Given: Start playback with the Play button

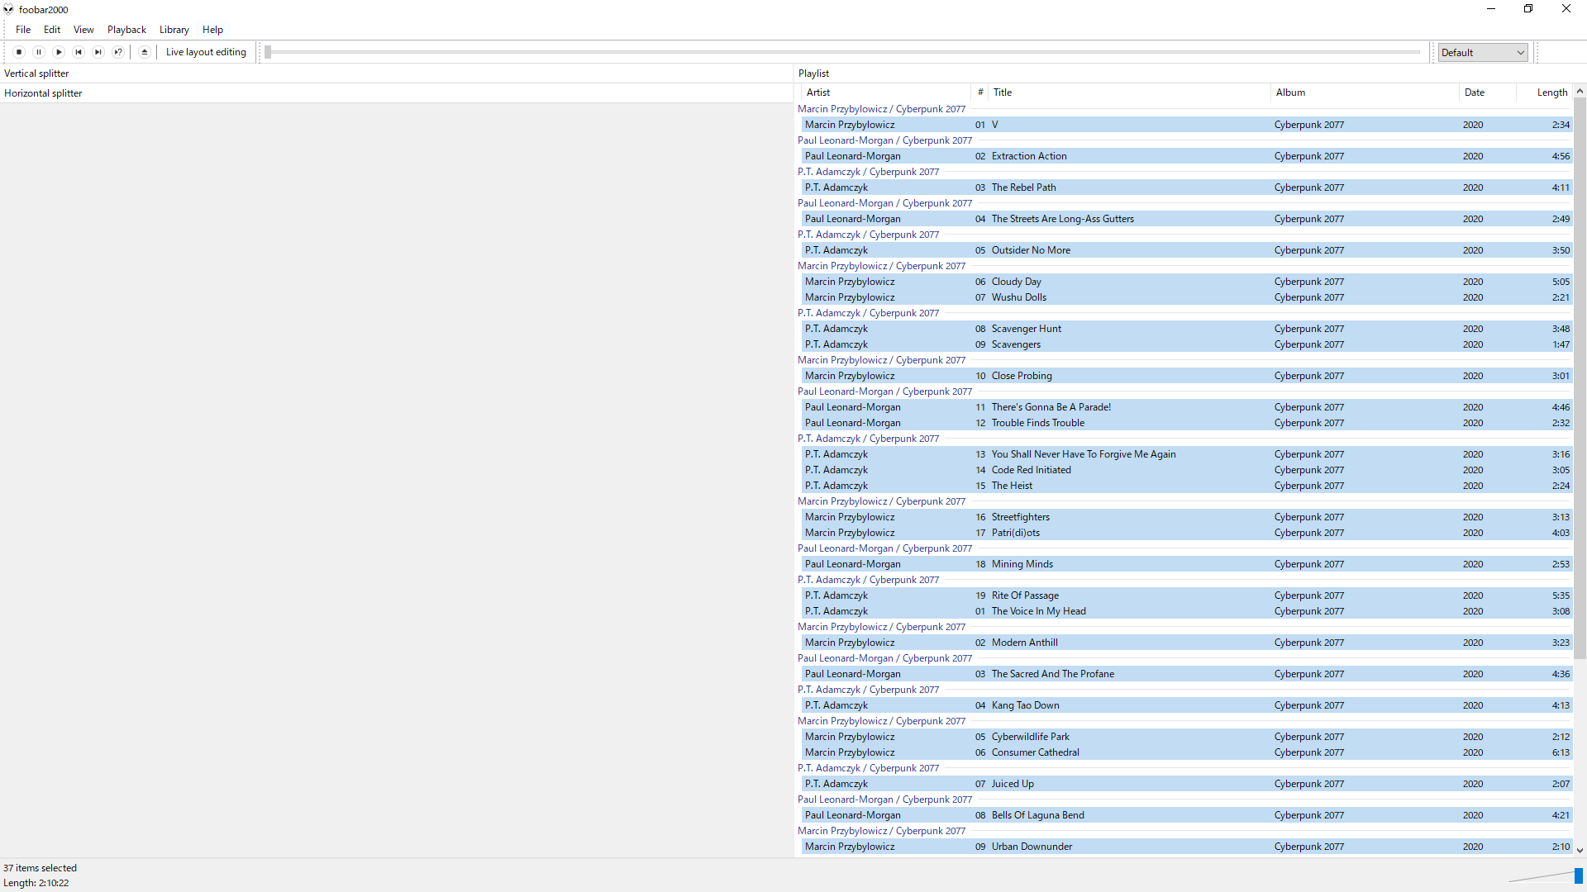Looking at the screenshot, I should tap(59, 52).
